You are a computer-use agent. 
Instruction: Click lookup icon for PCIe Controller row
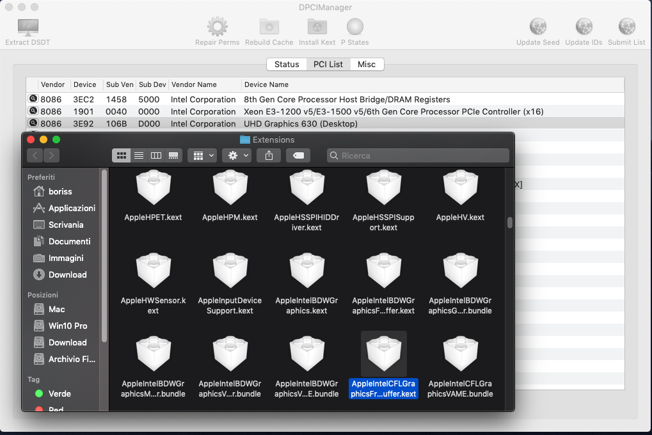33,111
